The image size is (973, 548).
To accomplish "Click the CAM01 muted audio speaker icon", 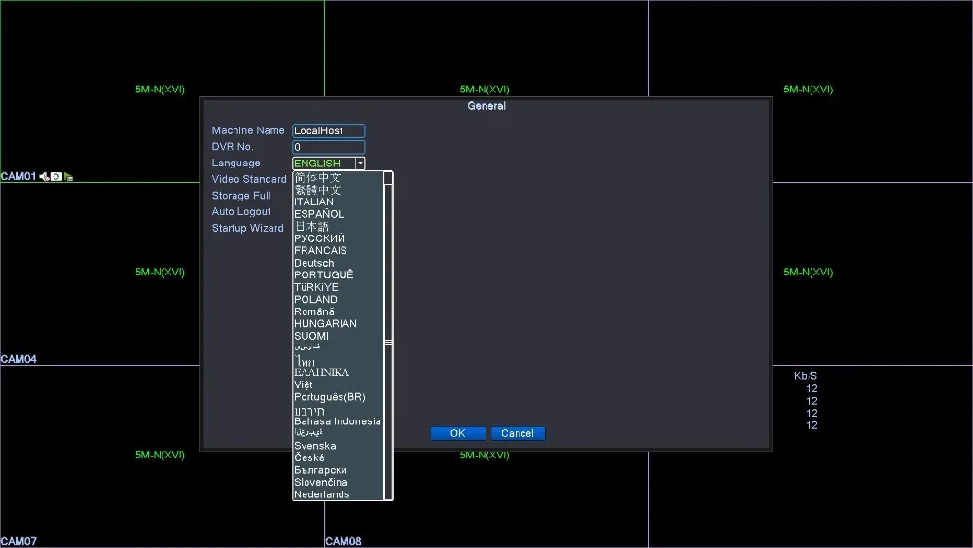I will pyautogui.click(x=44, y=177).
